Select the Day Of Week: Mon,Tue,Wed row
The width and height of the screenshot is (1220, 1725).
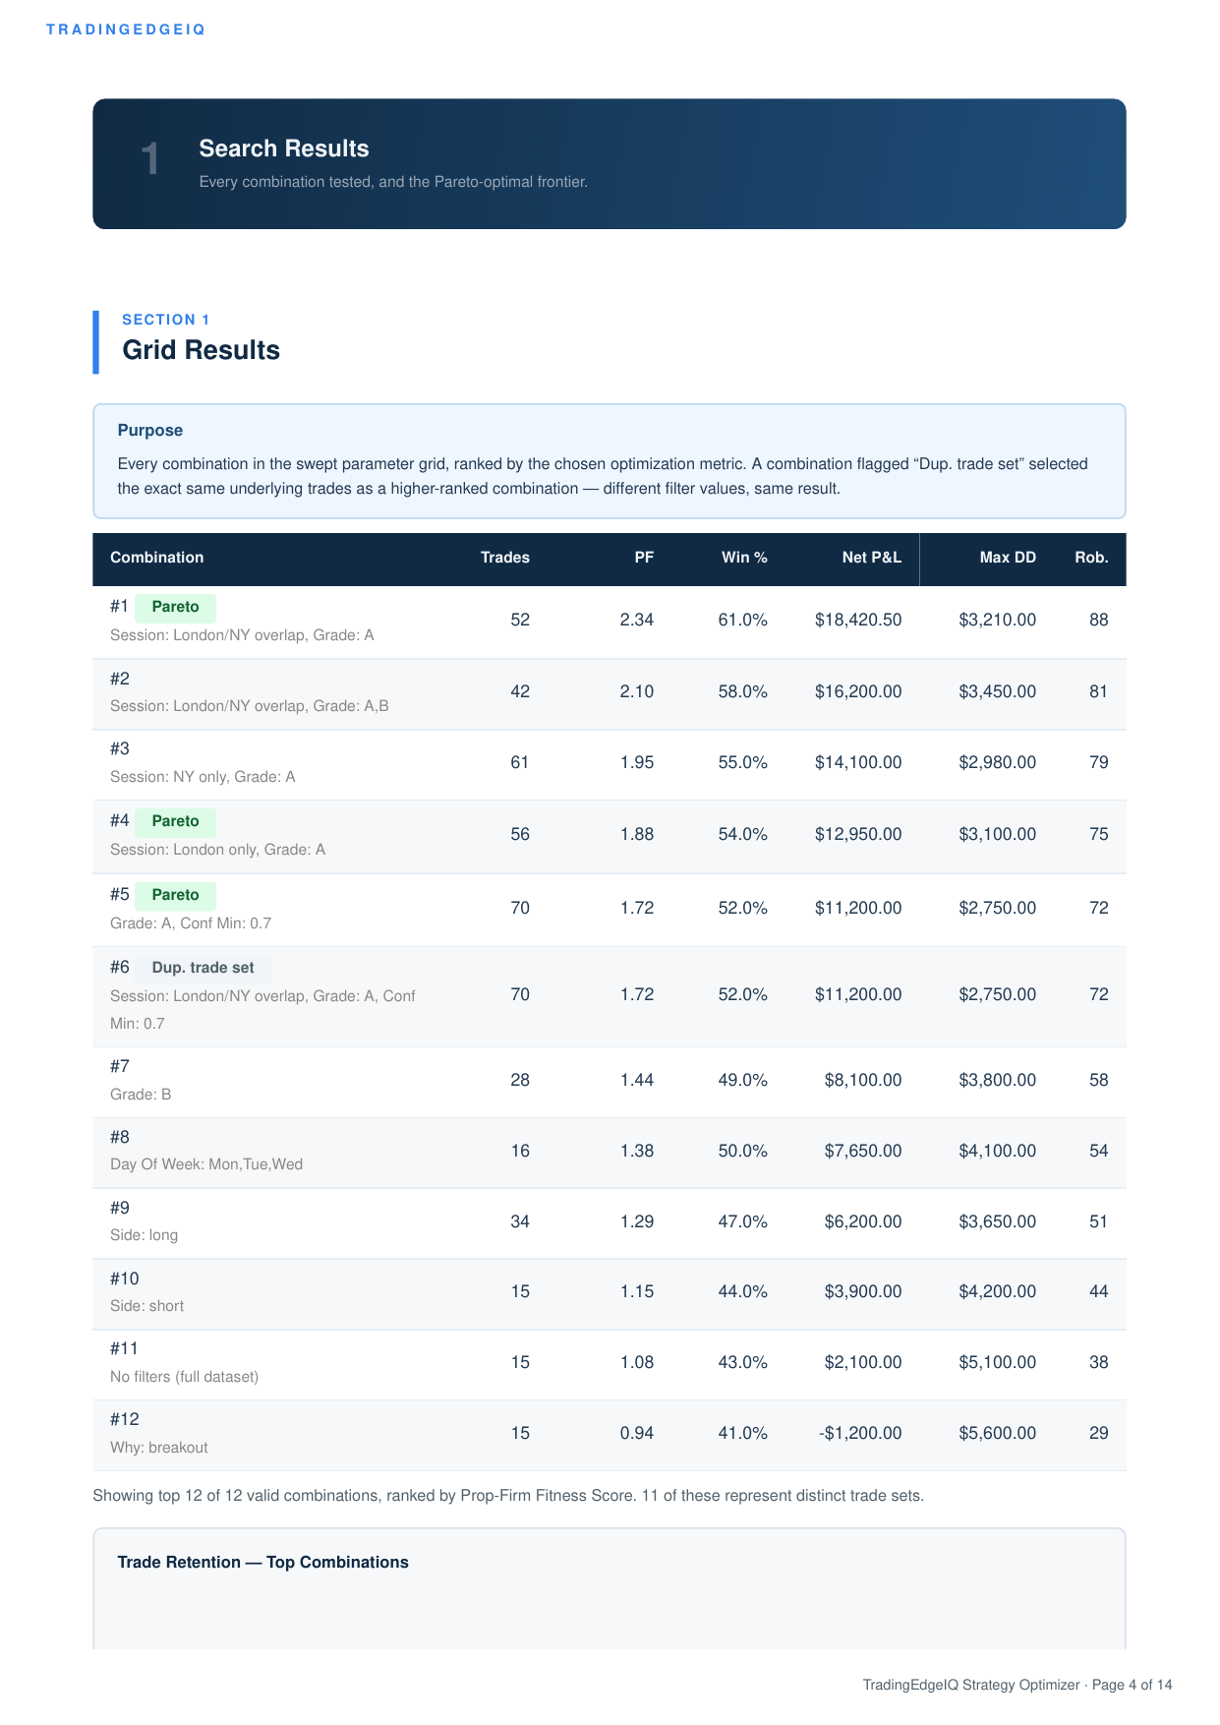(610, 1153)
